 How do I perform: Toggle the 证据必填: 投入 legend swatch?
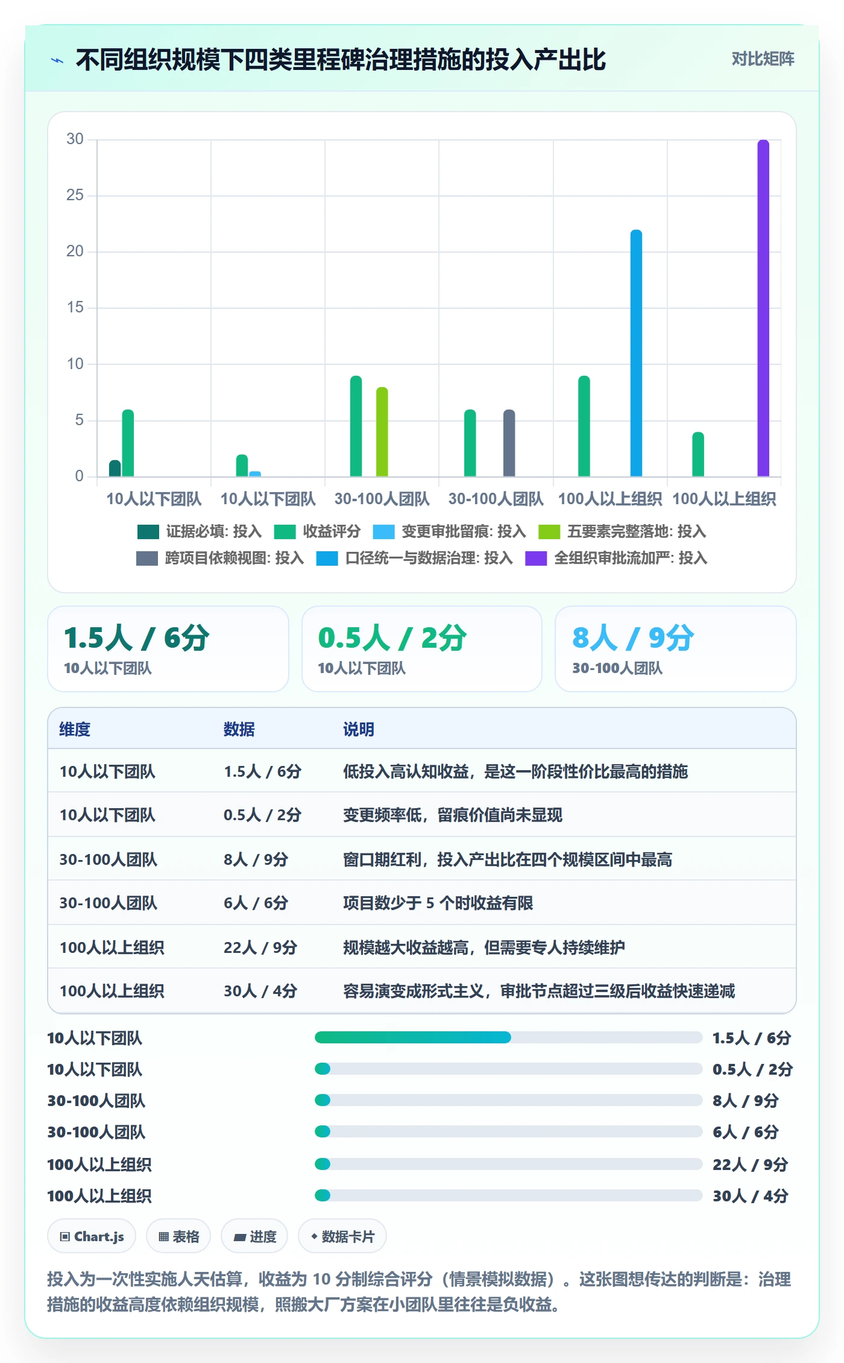148,531
